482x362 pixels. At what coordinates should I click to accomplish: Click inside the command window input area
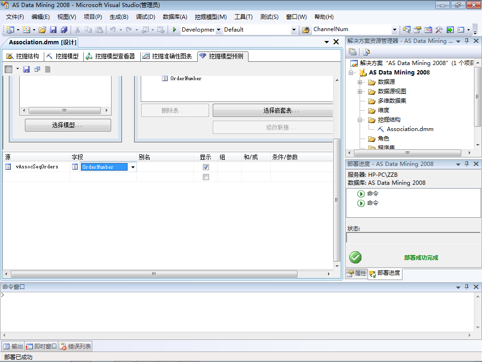[x=237, y=312]
